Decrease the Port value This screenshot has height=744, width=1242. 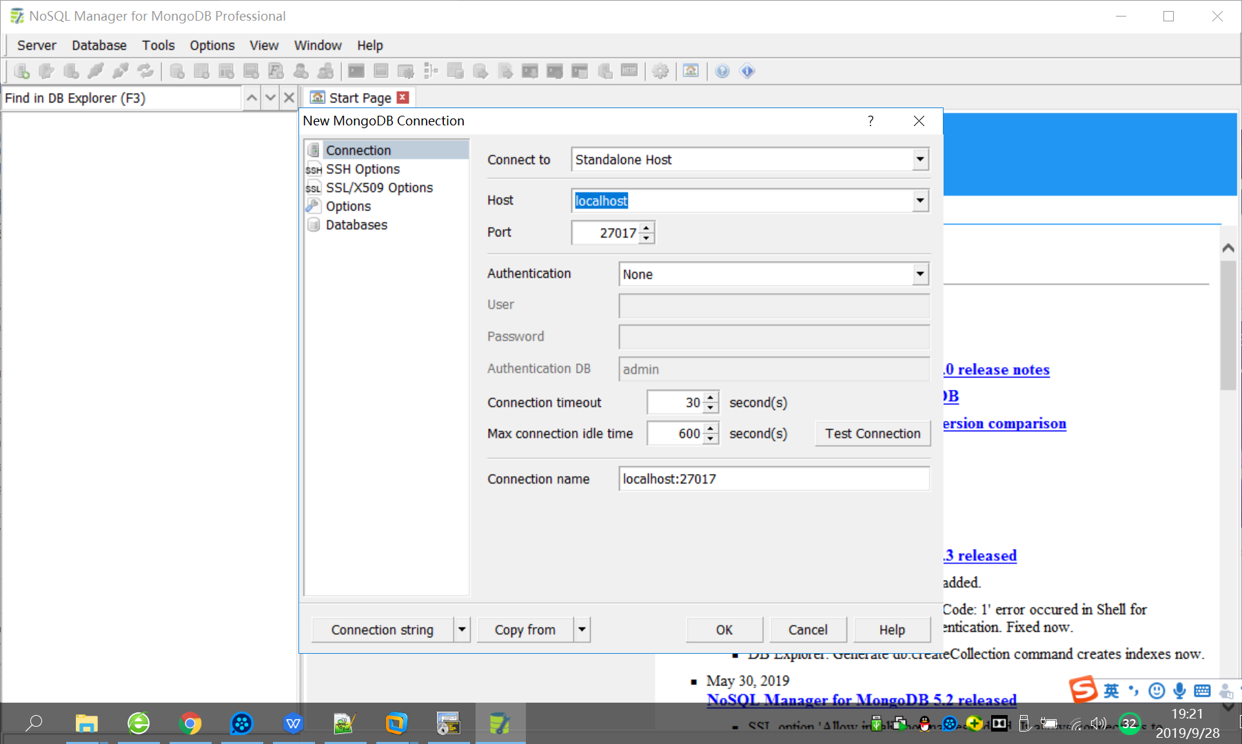[x=647, y=238]
